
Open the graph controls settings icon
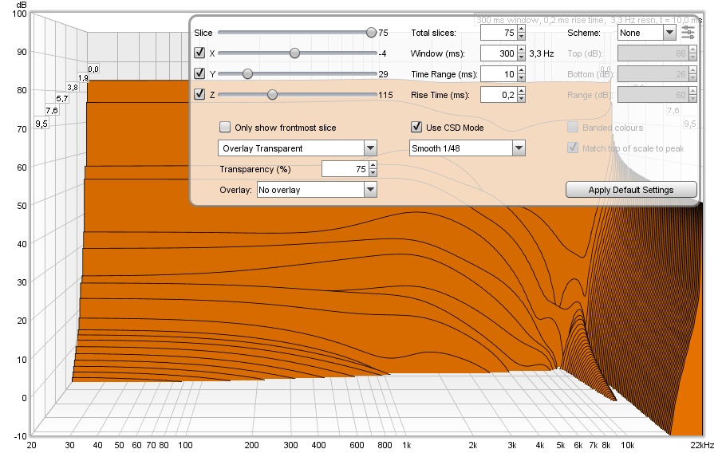click(688, 33)
